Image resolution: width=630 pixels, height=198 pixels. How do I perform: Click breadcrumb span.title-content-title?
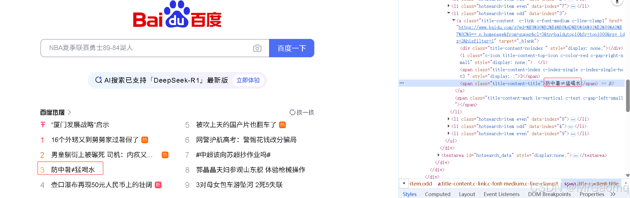591,184
